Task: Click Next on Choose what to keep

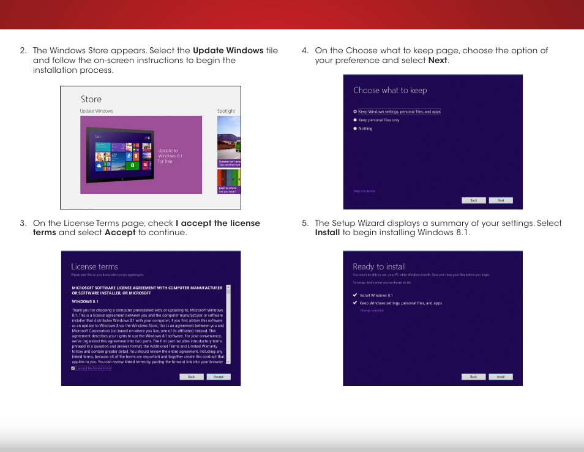Action: [x=501, y=200]
